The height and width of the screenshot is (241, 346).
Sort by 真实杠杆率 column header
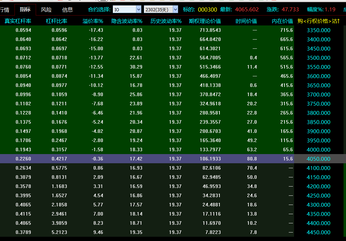pos(18,21)
